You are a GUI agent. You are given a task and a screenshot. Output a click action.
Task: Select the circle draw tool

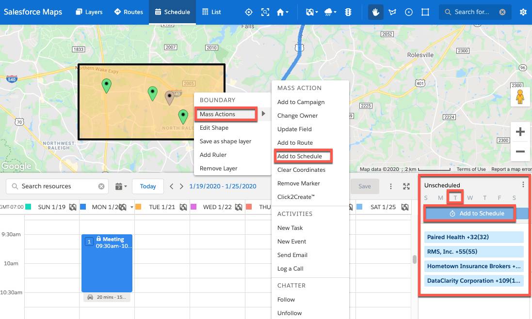(409, 12)
